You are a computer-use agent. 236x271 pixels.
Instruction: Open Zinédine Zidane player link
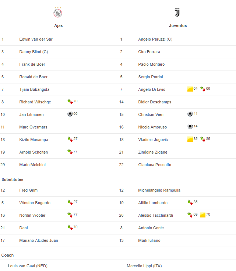pos(152,152)
